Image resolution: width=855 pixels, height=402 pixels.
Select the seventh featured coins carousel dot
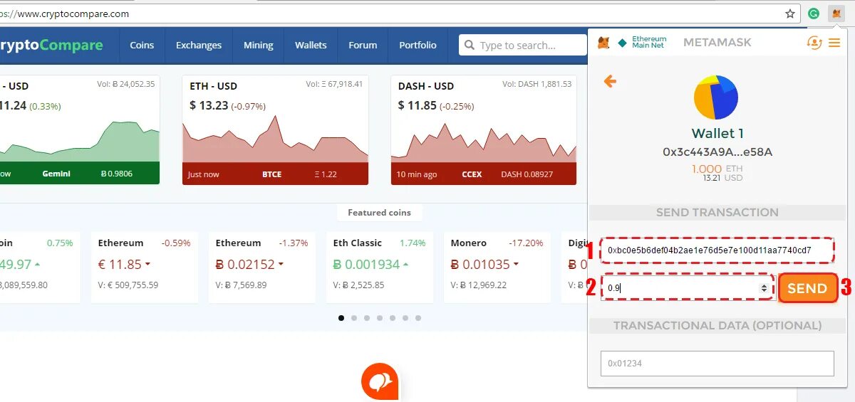(x=418, y=318)
